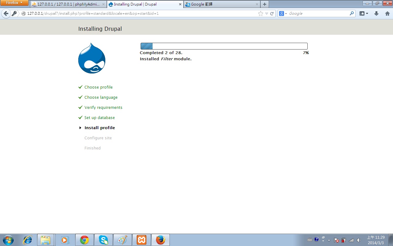Click the 'Configure site' step
393x246 pixels.
click(x=98, y=138)
